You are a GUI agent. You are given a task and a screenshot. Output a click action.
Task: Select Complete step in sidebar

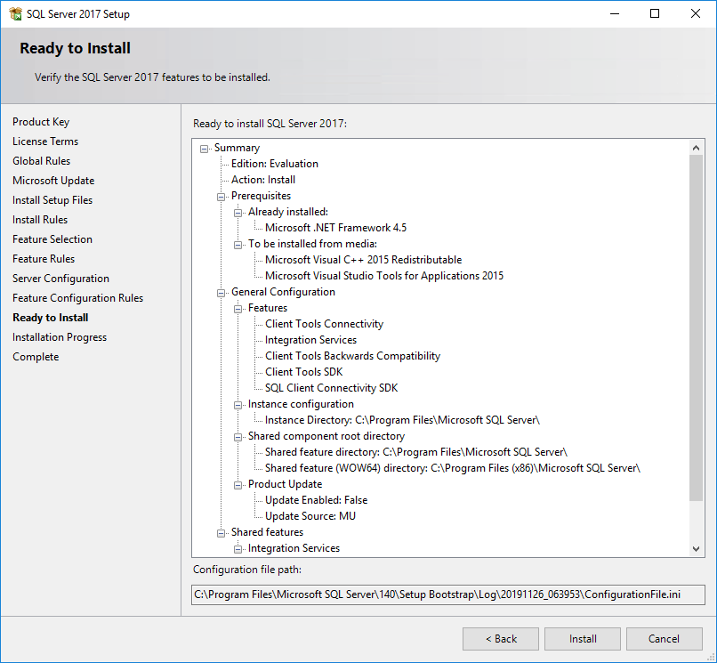(x=36, y=357)
